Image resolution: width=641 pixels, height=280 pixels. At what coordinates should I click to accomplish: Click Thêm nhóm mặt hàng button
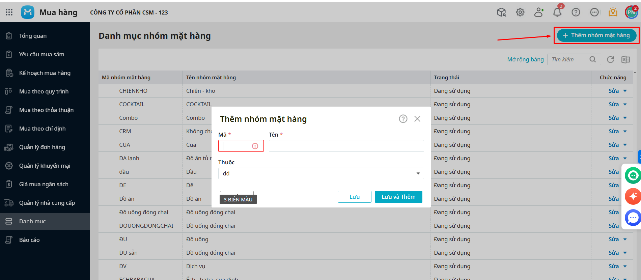[x=596, y=35]
